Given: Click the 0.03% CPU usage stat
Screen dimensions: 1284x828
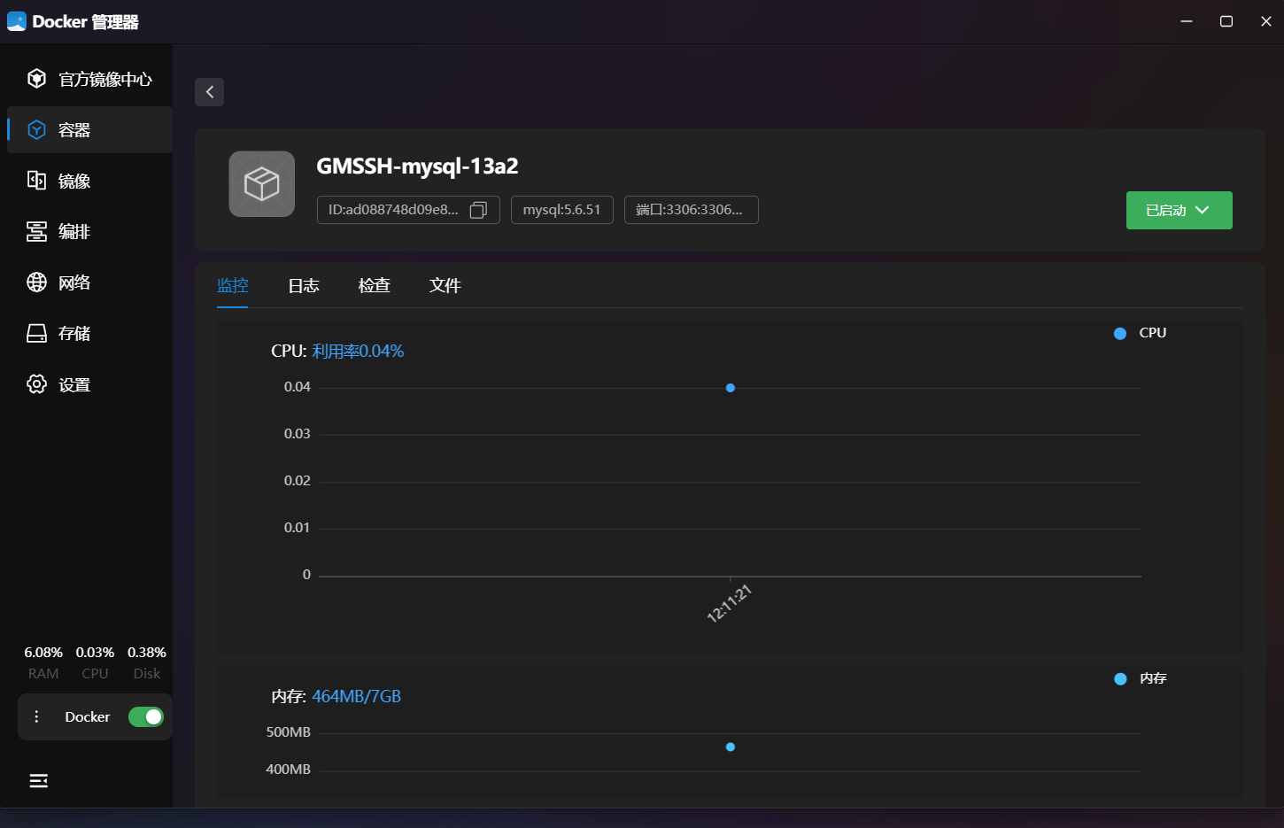Looking at the screenshot, I should click(x=95, y=653).
